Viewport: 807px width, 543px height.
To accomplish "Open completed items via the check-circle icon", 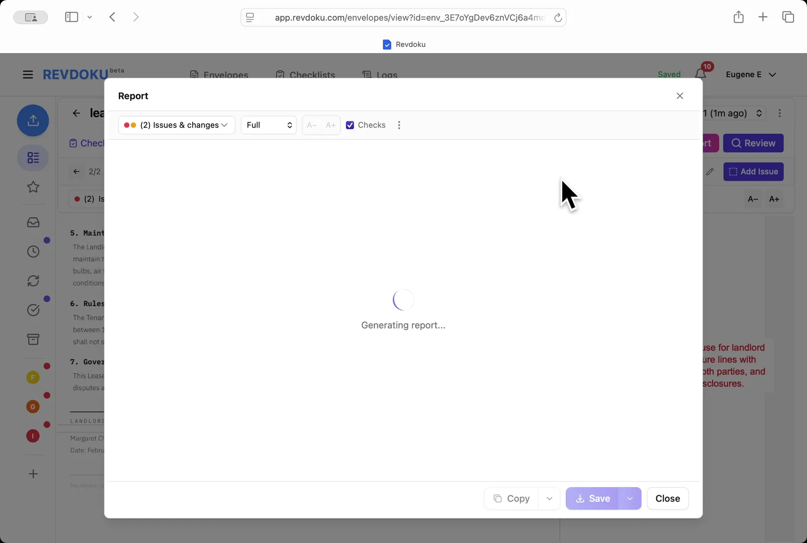I will click(x=33, y=310).
